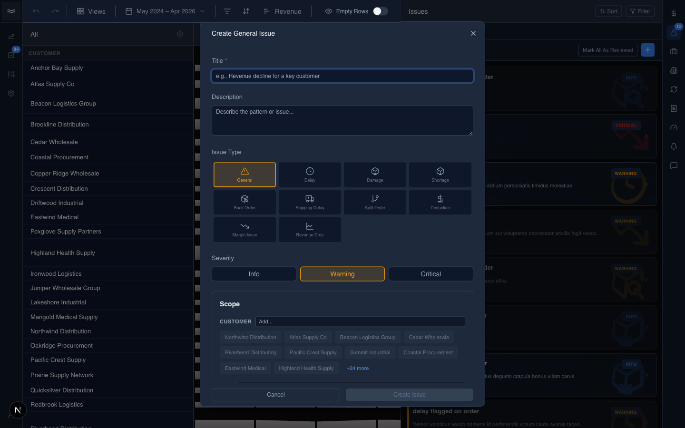The image size is (685, 428).
Task: Set severity to Info
Action: click(x=254, y=274)
